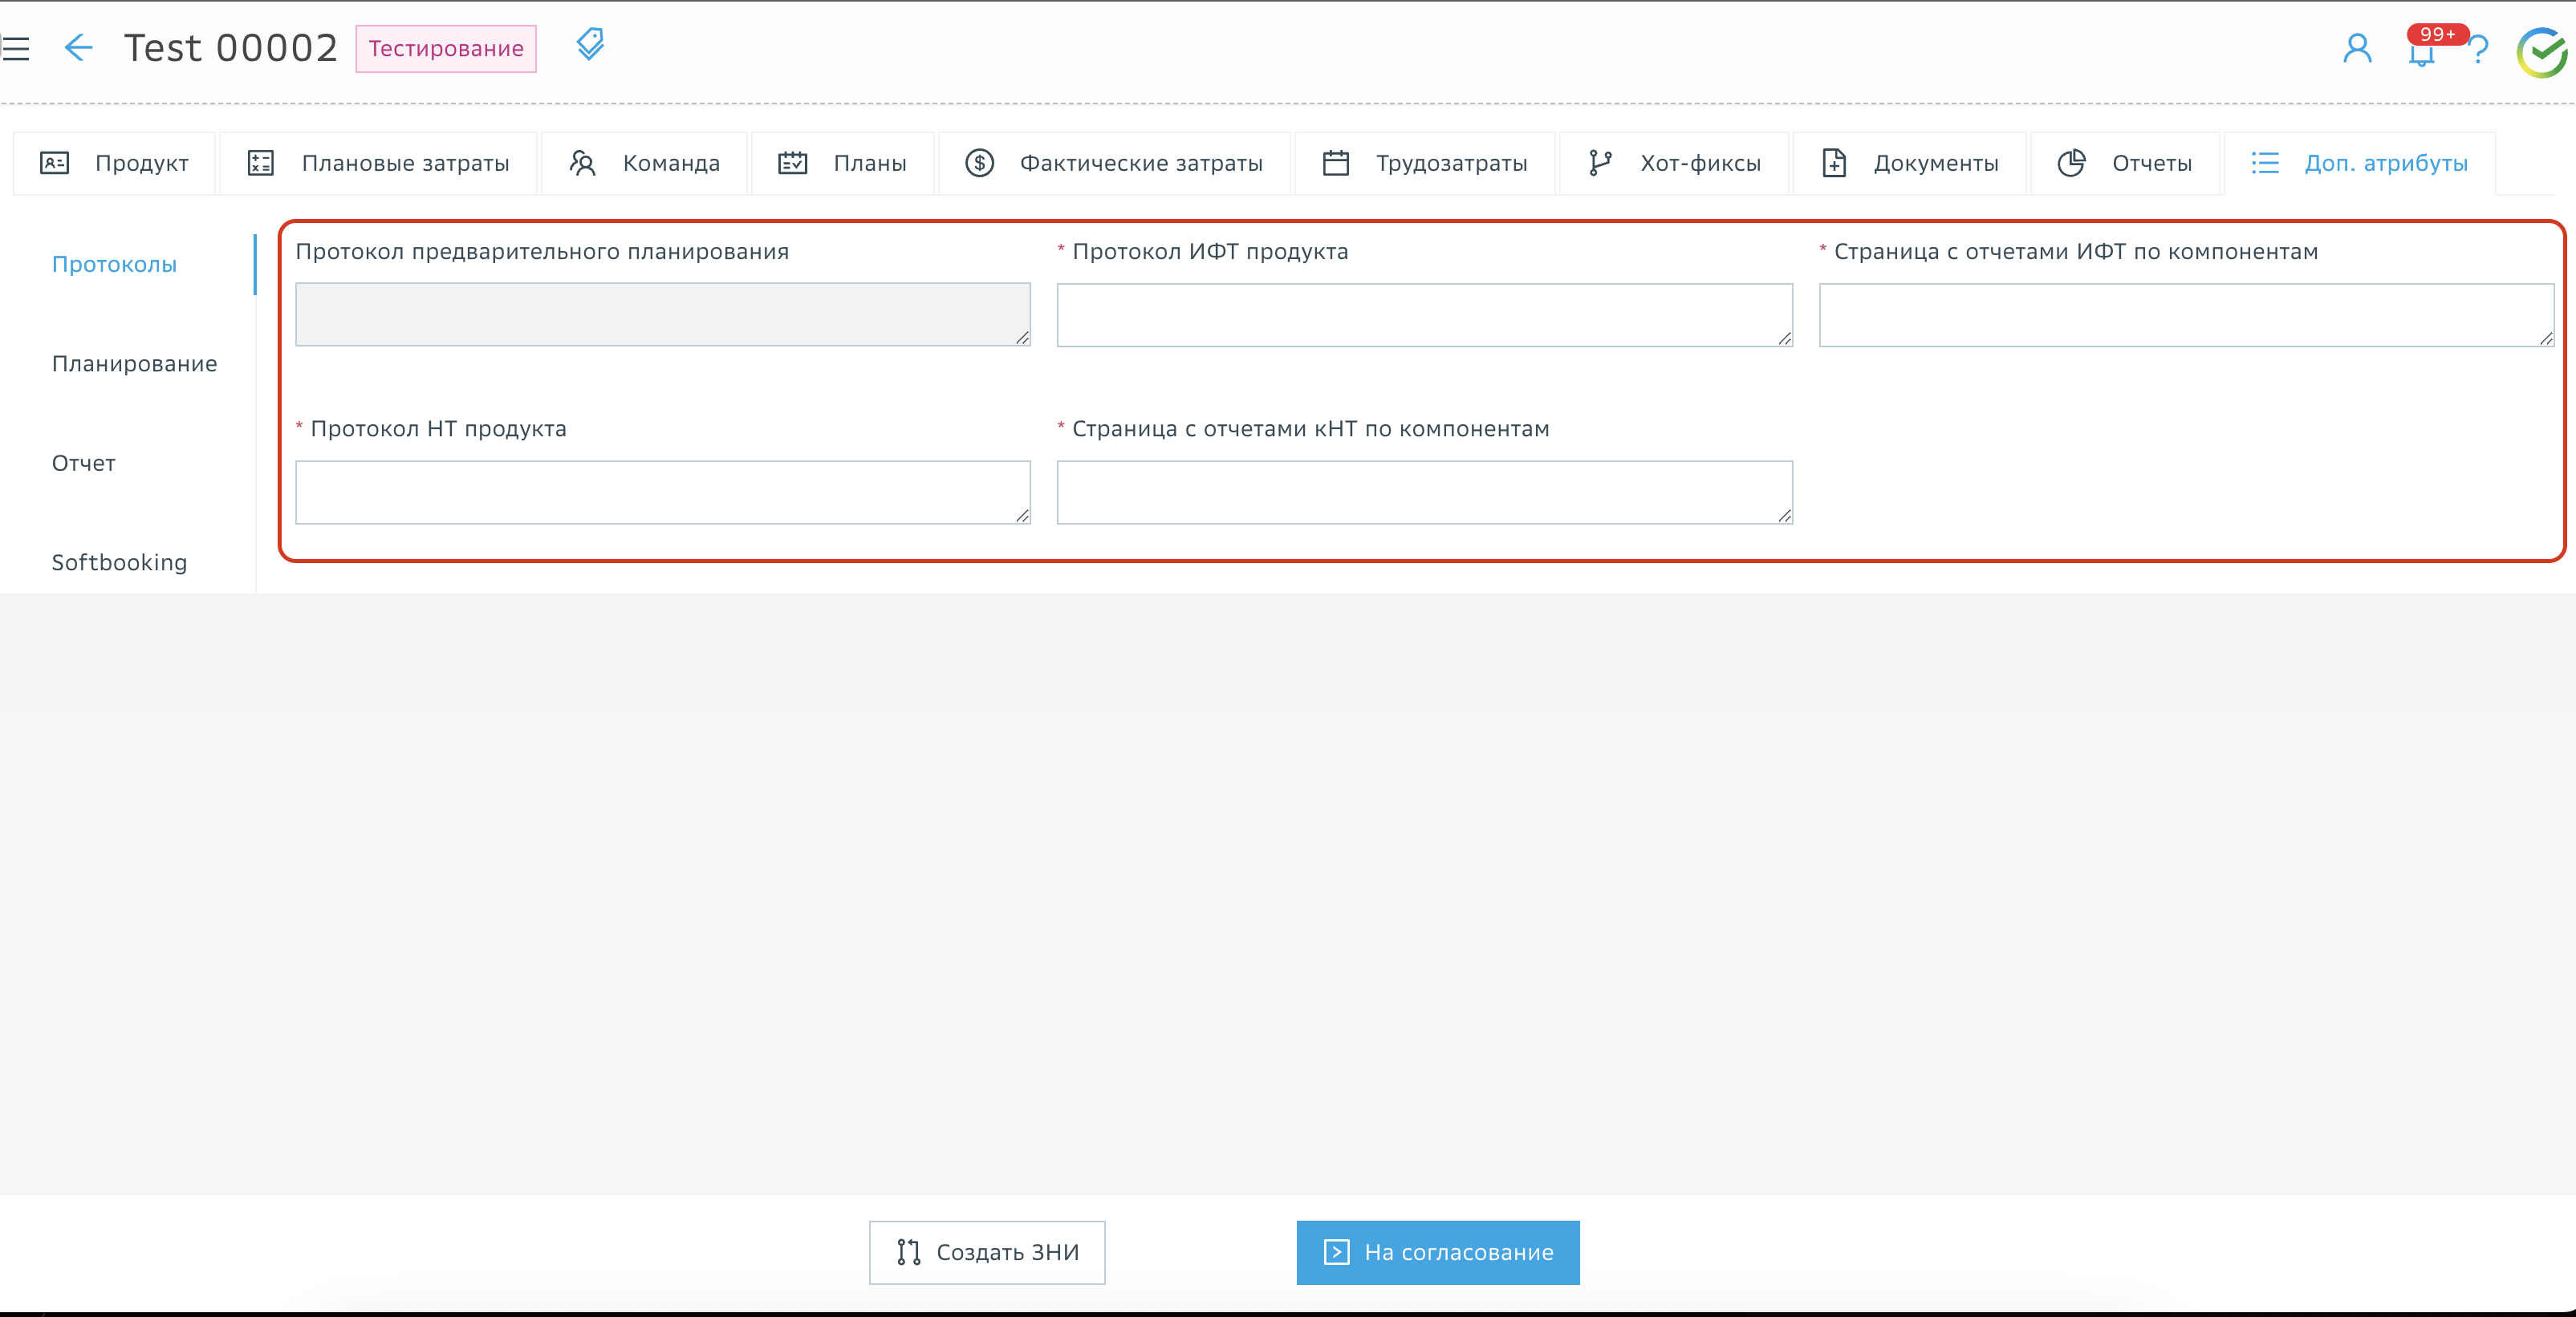The width and height of the screenshot is (2576, 1317).
Task: Click the hamburger menu icon
Action: click(16, 48)
